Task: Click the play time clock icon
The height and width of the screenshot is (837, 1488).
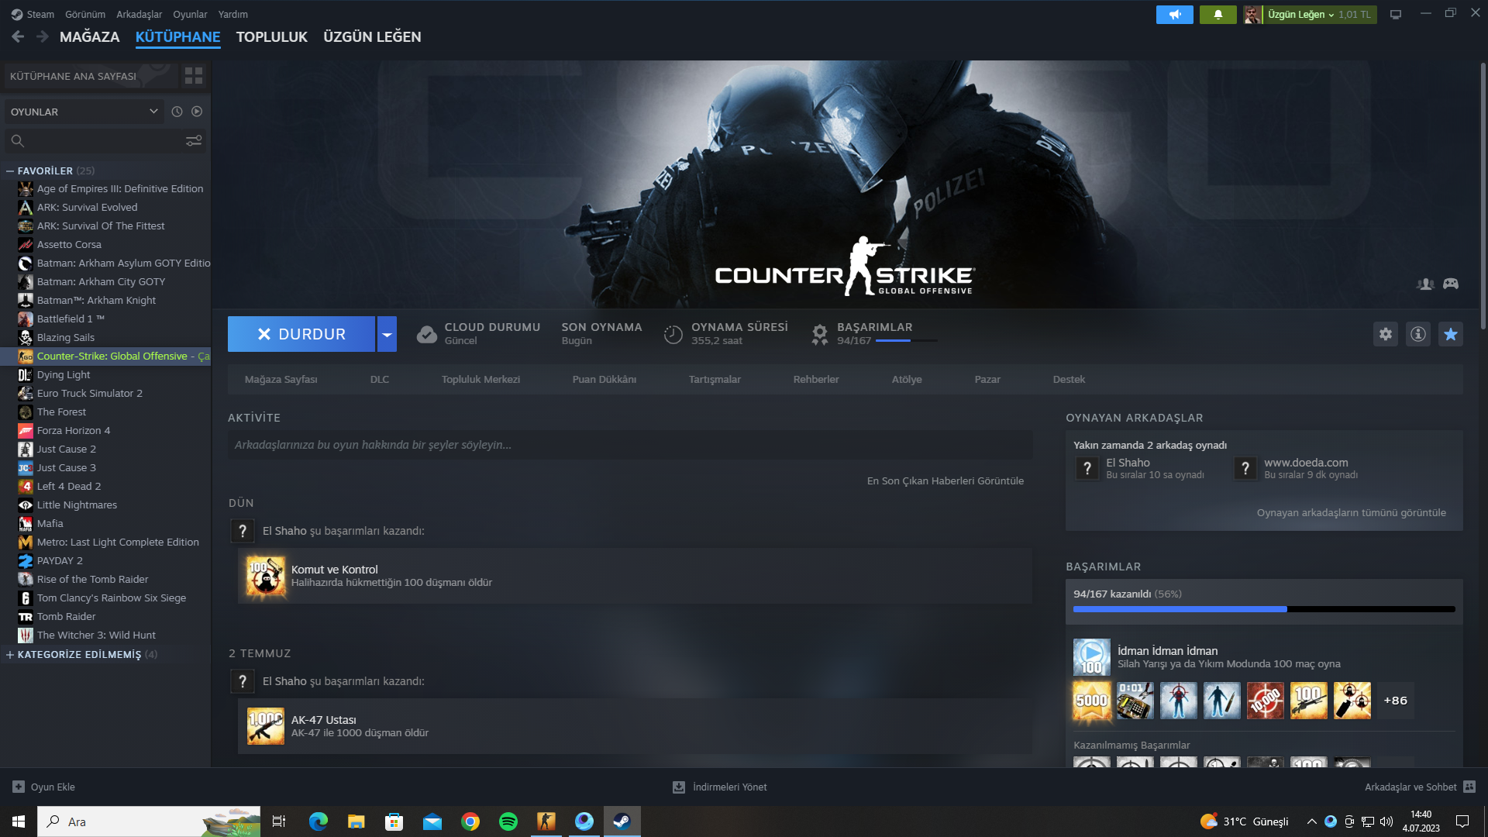Action: (673, 334)
